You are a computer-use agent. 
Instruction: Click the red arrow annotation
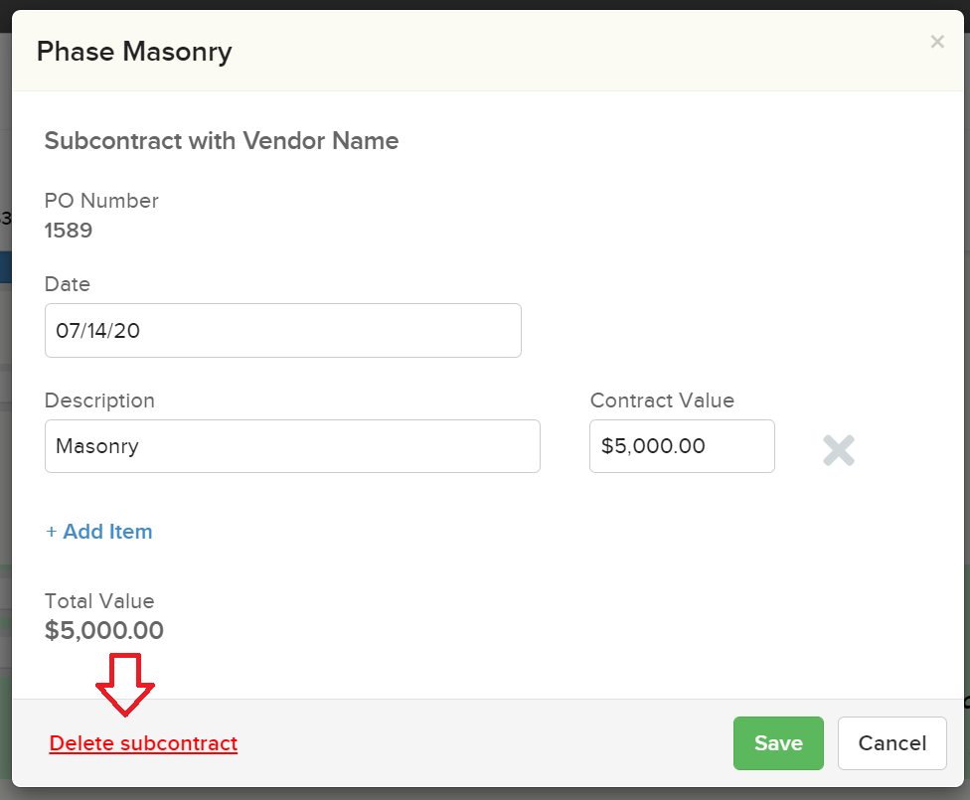(125, 684)
